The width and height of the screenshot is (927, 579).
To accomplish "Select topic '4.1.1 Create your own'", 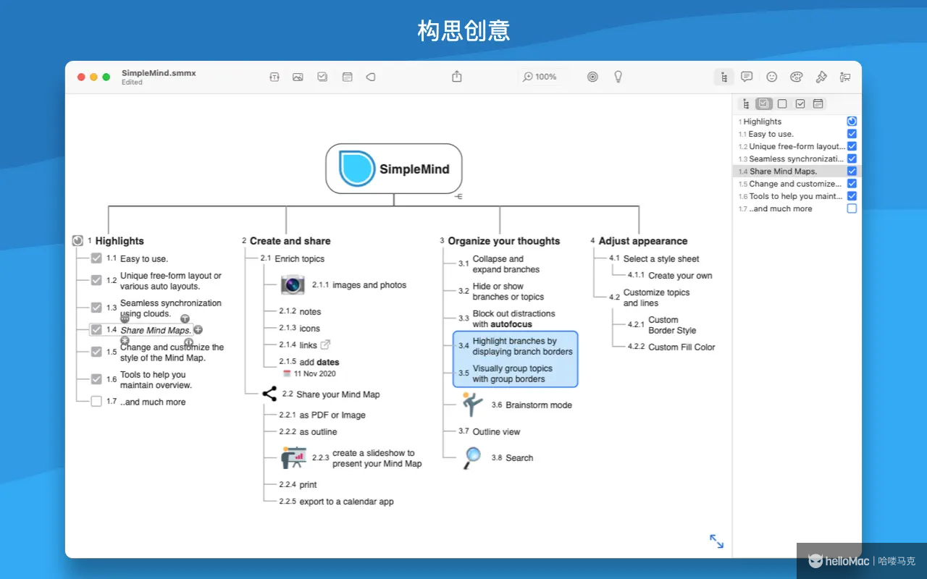I will (x=670, y=276).
